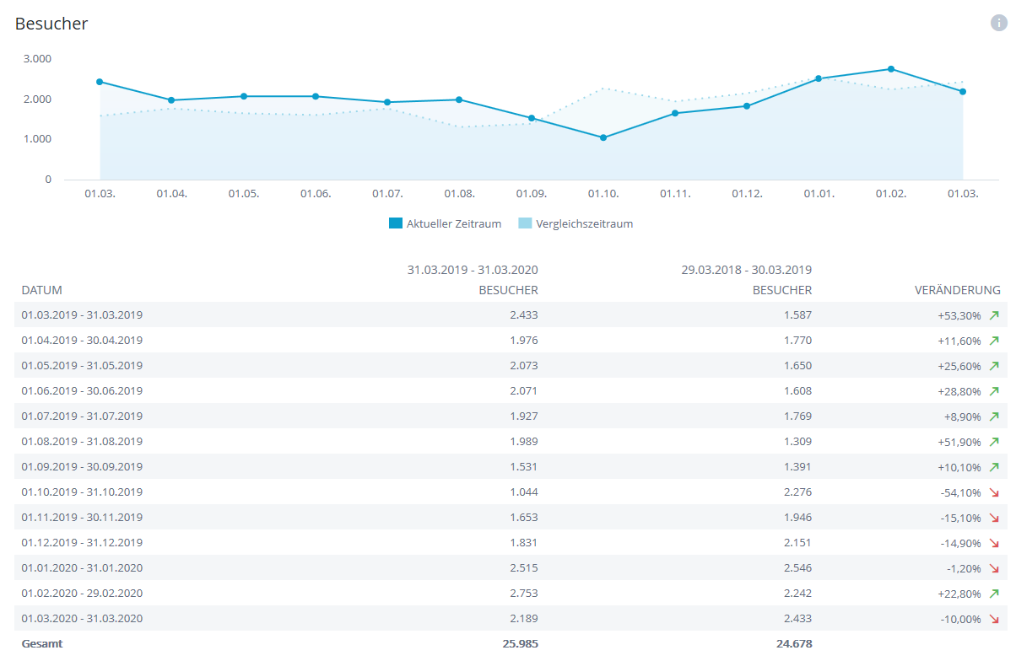Click the red arrow next to -1,20%
Image resolution: width=1016 pixels, height=661 pixels.
pyautogui.click(x=994, y=568)
